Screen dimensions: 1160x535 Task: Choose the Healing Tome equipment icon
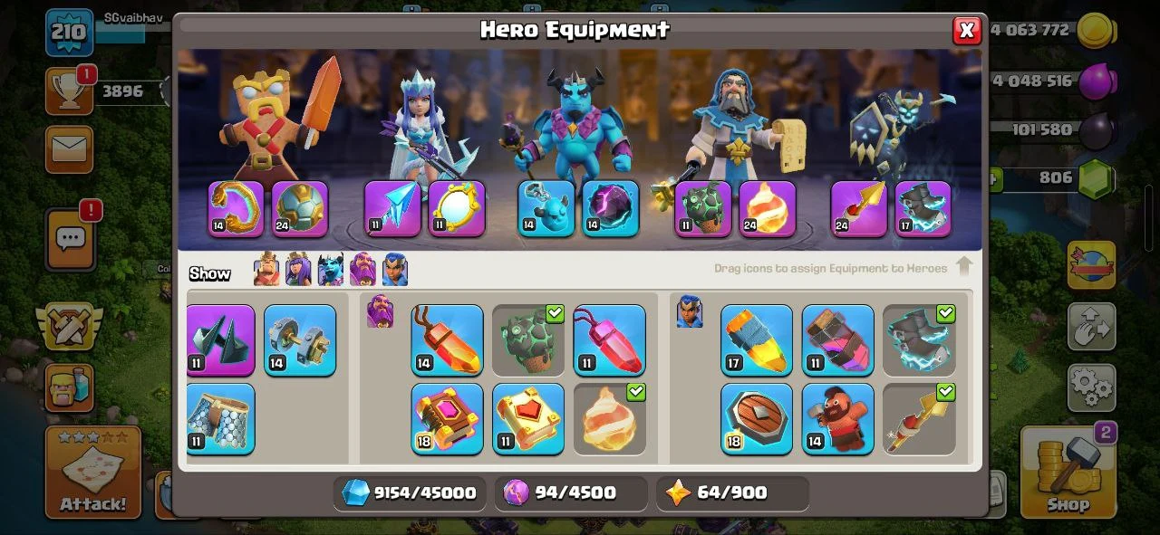tap(528, 419)
